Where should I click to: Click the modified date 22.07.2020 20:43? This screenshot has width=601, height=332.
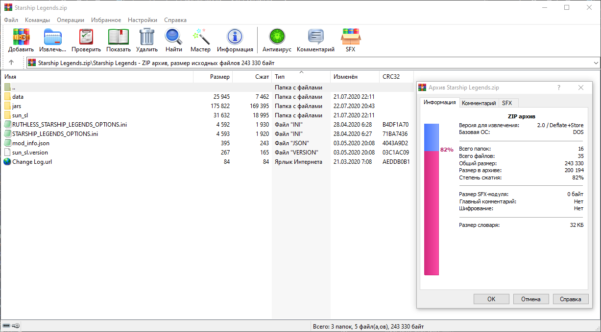354,106
